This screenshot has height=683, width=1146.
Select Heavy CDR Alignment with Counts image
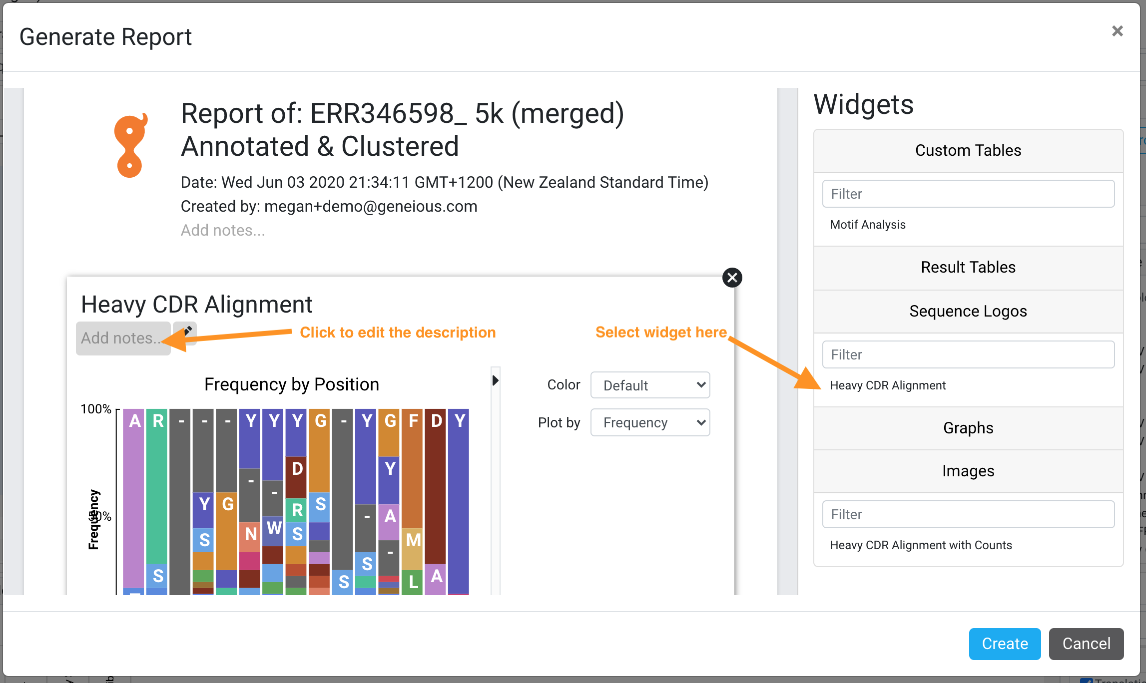[921, 545]
